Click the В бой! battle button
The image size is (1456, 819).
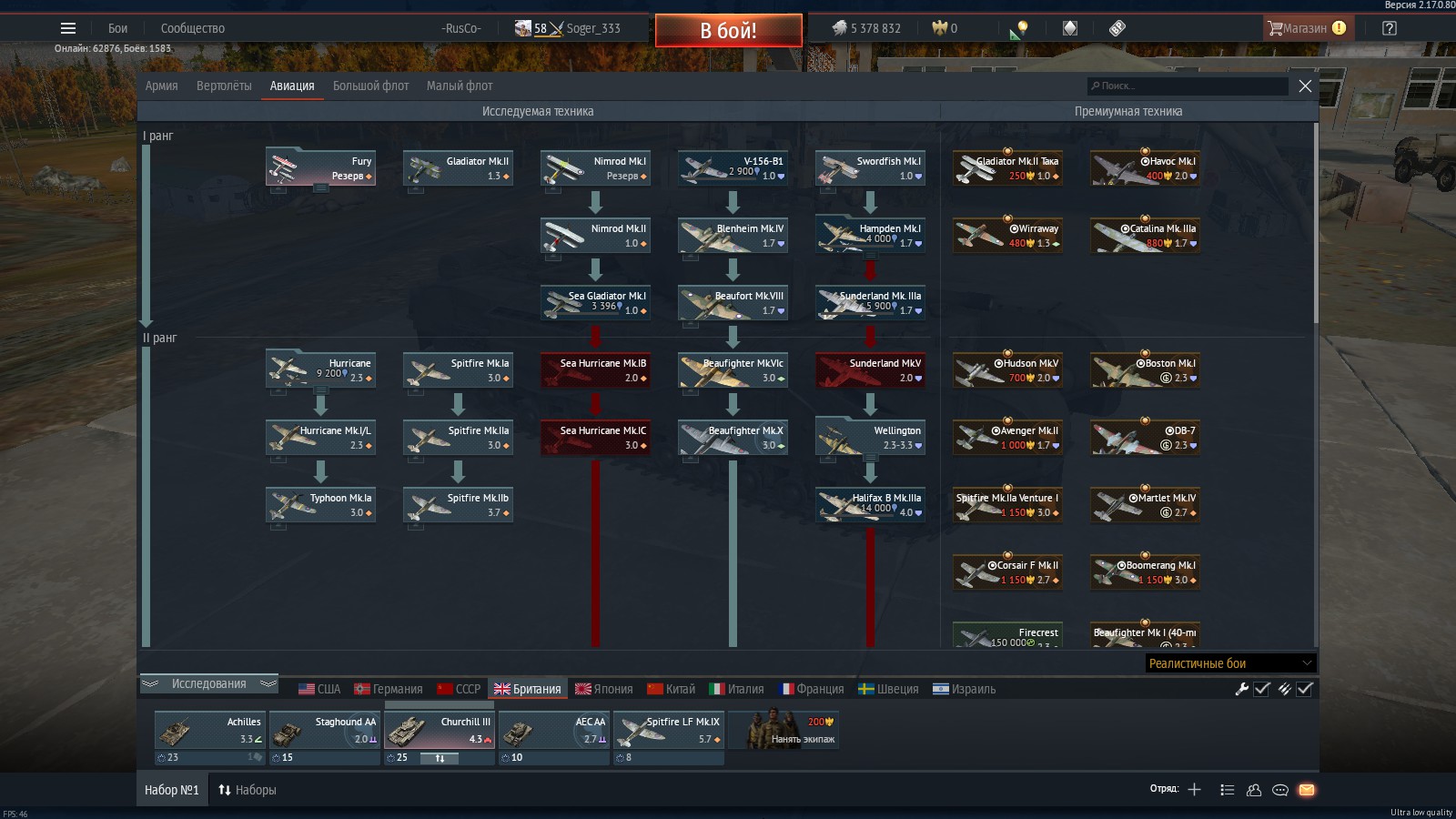click(x=729, y=30)
